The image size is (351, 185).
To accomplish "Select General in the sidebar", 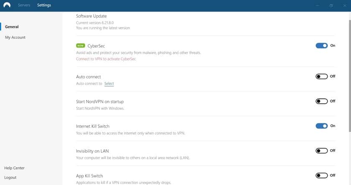I will (12, 27).
